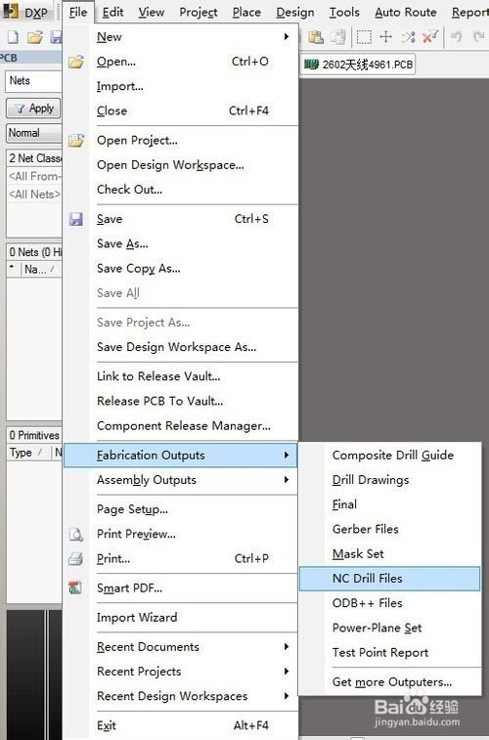Click the open folder toolbar icon
This screenshot has width=489, height=740.
34,37
